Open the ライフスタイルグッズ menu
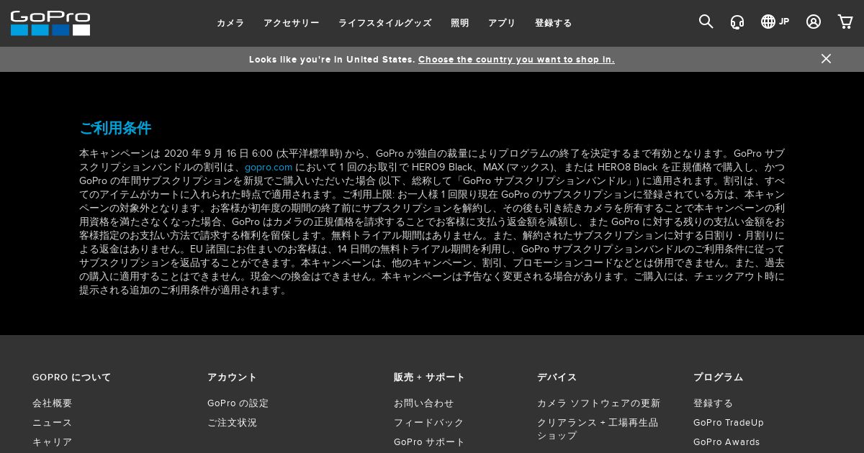Screen dimensions: 864x453 click(x=384, y=23)
